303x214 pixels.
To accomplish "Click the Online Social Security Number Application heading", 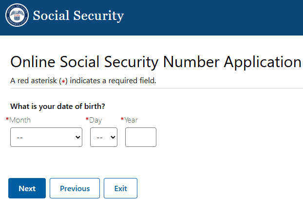I will pos(156,62).
